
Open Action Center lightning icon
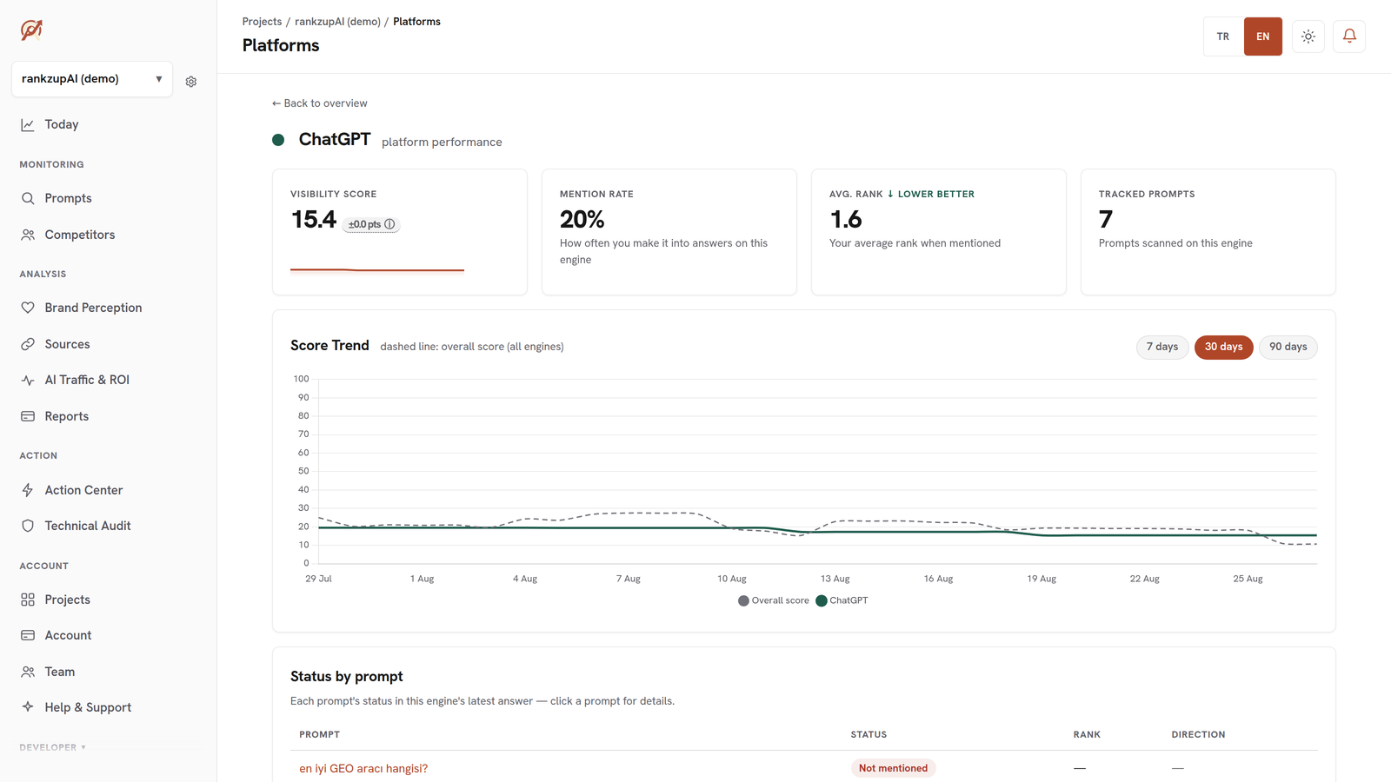[28, 490]
